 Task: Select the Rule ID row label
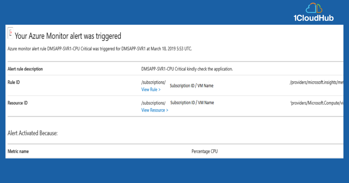tap(14, 82)
